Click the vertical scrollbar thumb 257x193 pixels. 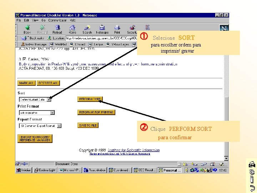coord(226,127)
